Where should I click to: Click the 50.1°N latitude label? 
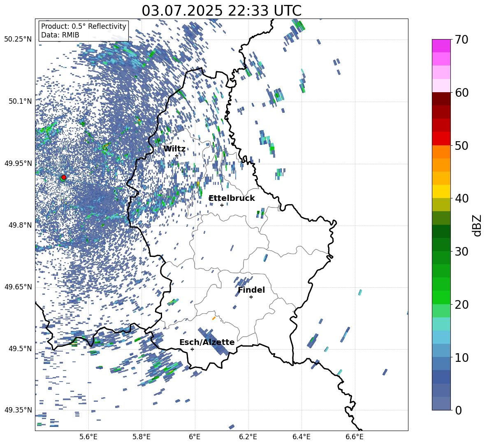[x=20, y=101]
